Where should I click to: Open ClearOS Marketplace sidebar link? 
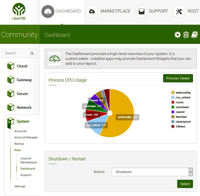click(28, 160)
